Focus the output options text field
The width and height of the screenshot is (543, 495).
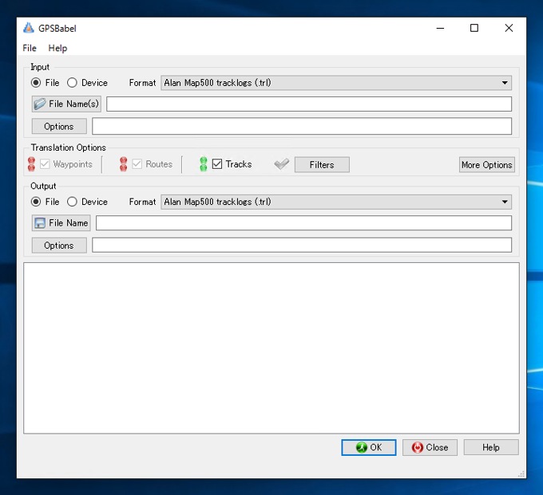302,245
